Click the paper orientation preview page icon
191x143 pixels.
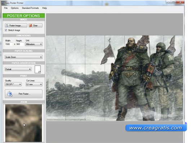[37, 70]
